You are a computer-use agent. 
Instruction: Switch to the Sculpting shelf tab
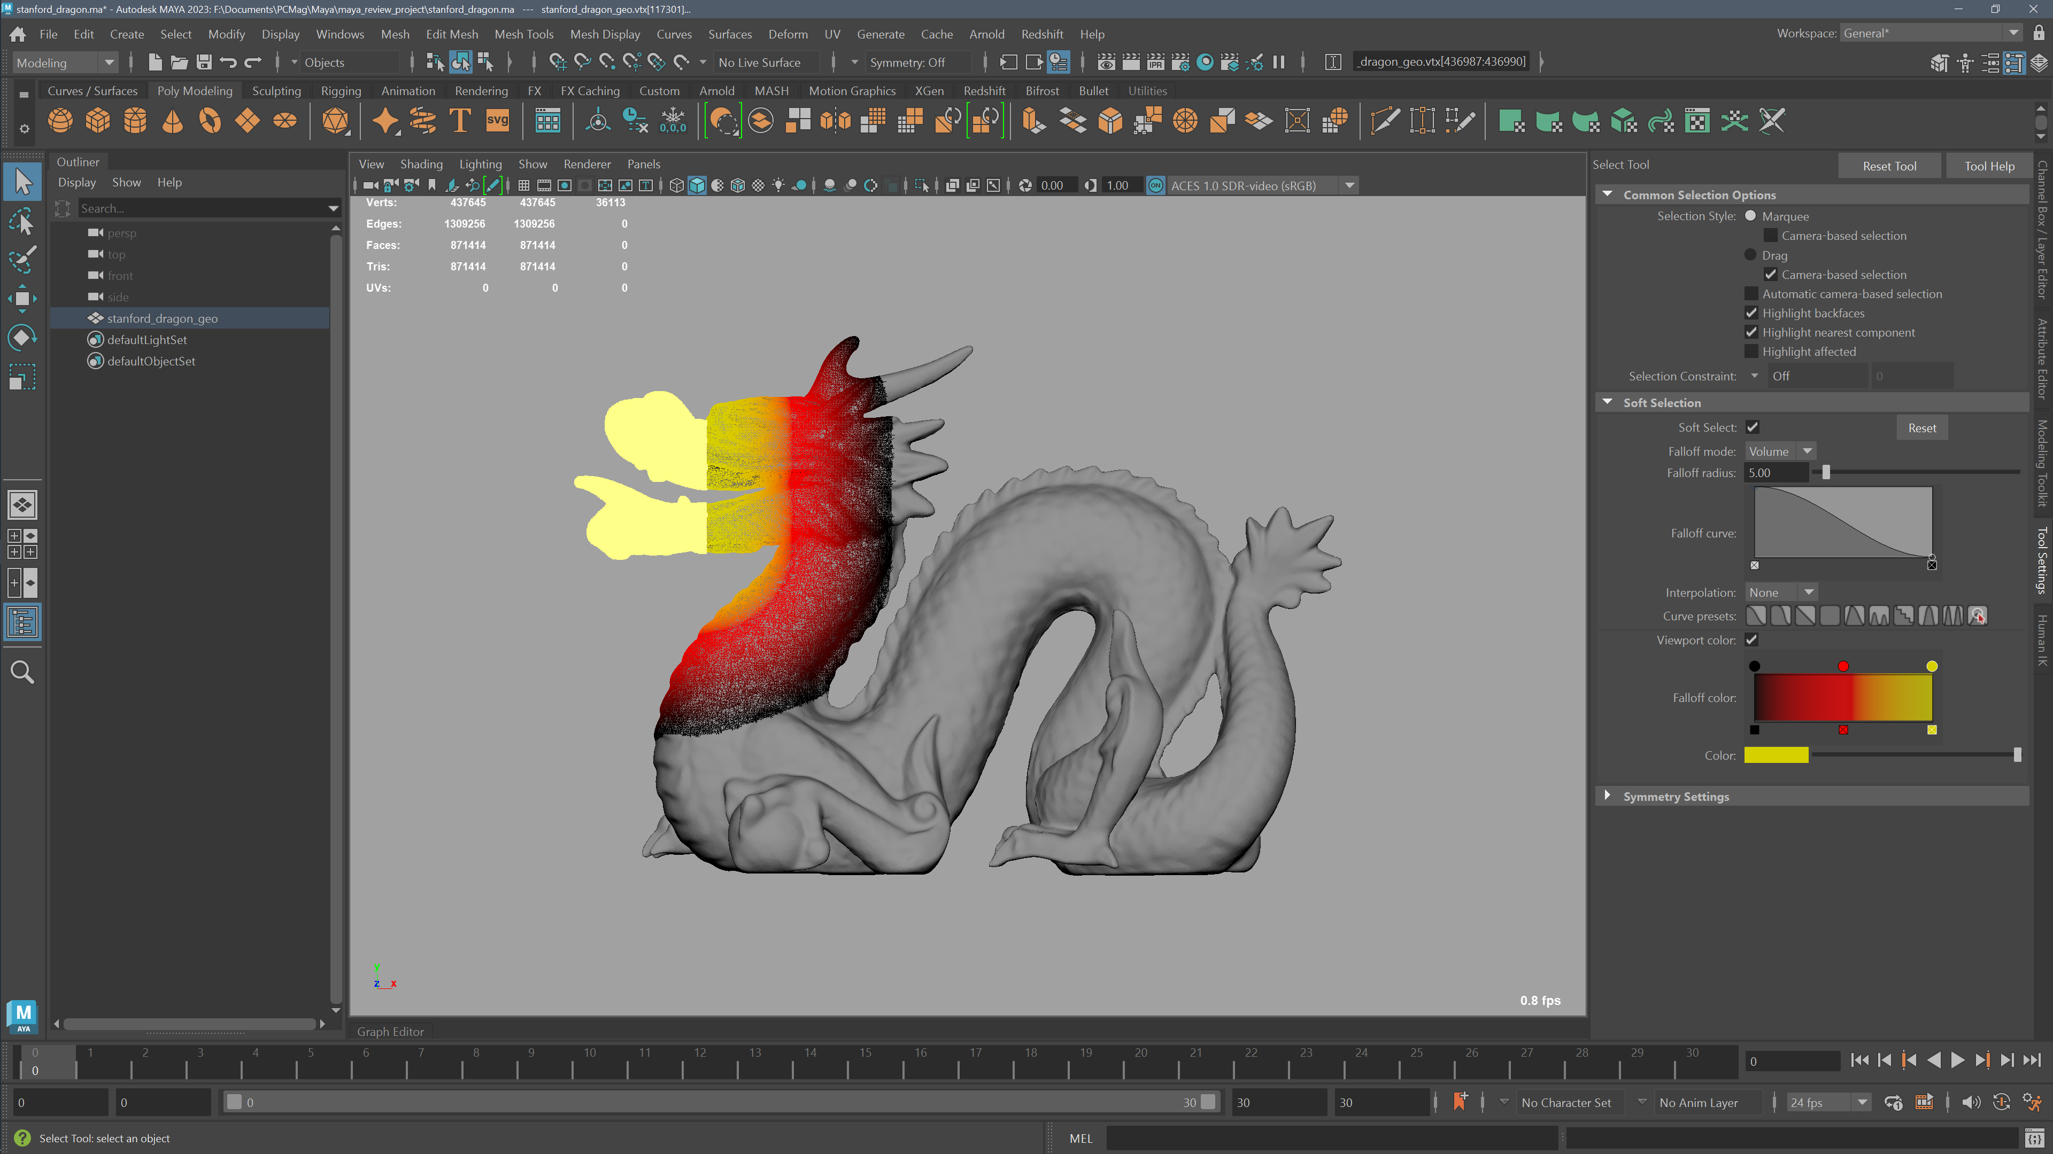click(x=276, y=90)
